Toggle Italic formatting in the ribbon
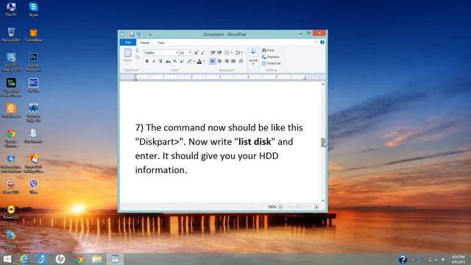The height and width of the screenshot is (265, 471). (154, 61)
